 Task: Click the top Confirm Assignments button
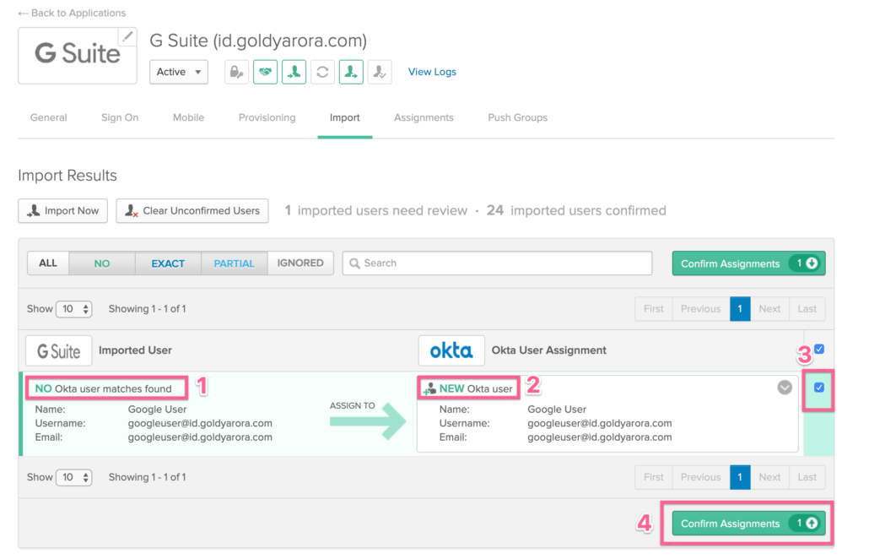coord(748,263)
